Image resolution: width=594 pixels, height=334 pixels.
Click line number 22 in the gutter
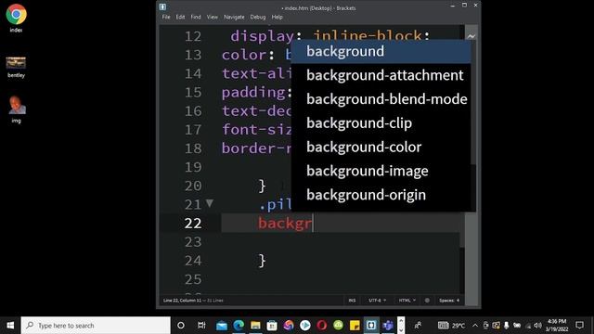(193, 224)
